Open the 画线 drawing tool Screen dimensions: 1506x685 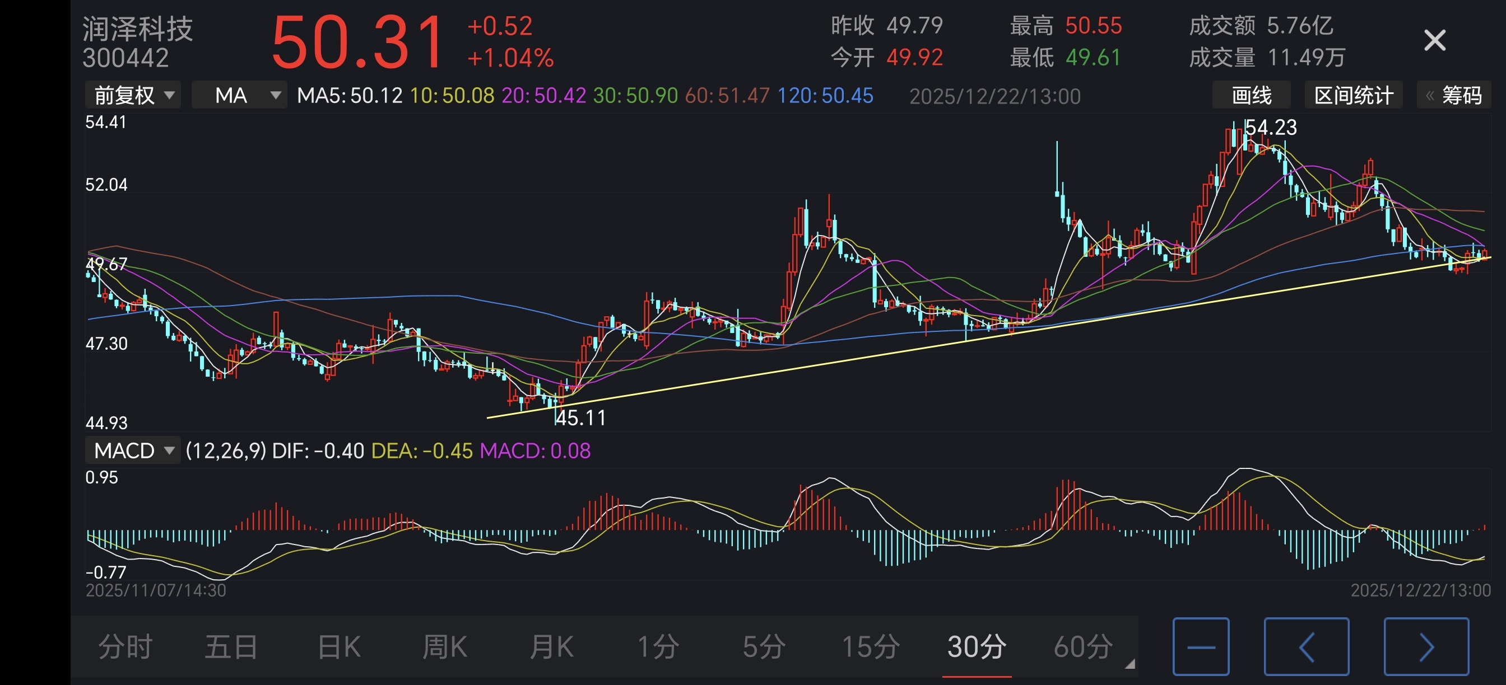(1251, 95)
